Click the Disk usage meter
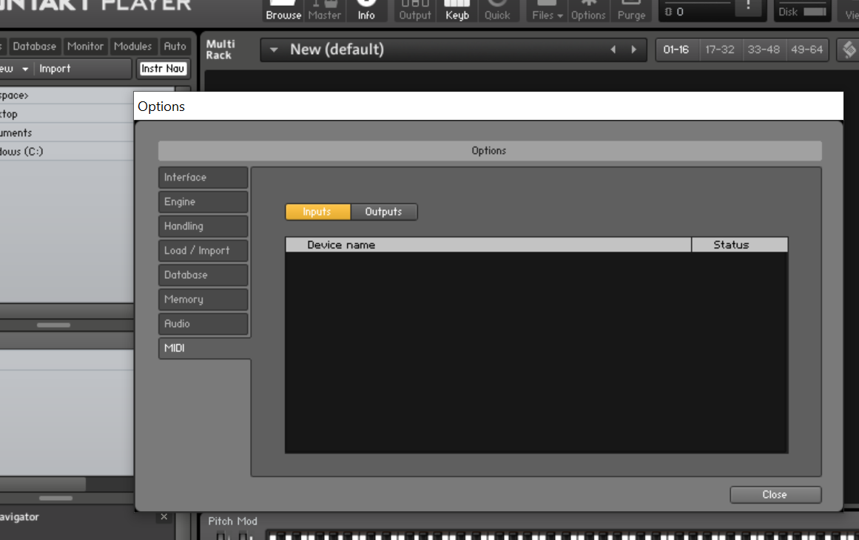The height and width of the screenshot is (540, 859). click(x=815, y=12)
